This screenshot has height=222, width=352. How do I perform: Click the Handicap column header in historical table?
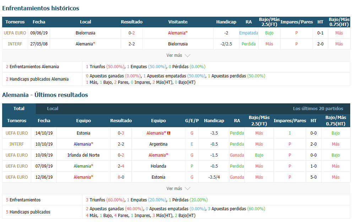[x=226, y=22]
